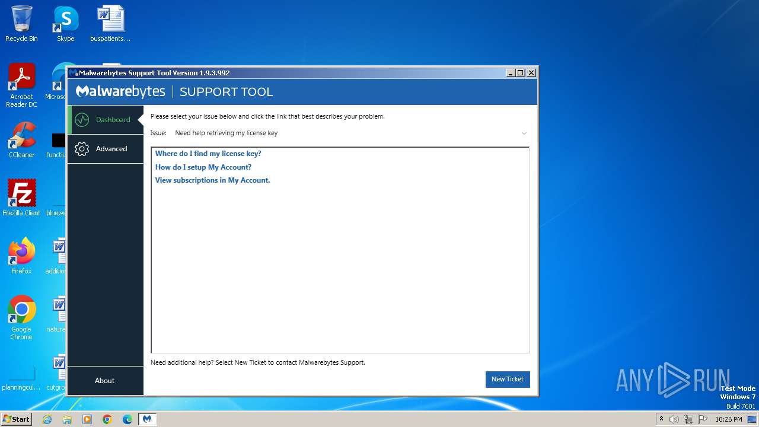Open the Dashboard heartbeat icon
This screenshot has width=759, height=427.
[82, 120]
